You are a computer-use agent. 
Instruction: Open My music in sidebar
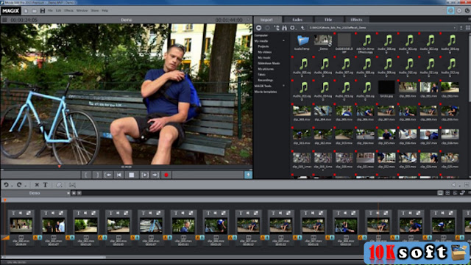click(x=264, y=58)
